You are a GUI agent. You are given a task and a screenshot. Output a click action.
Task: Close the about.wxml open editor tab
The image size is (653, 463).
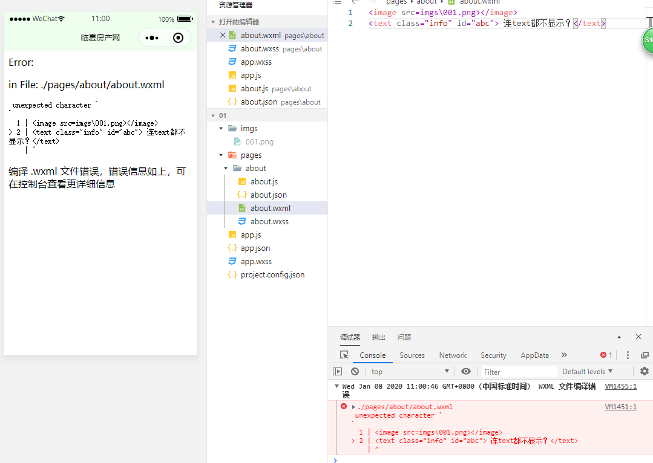[223, 35]
